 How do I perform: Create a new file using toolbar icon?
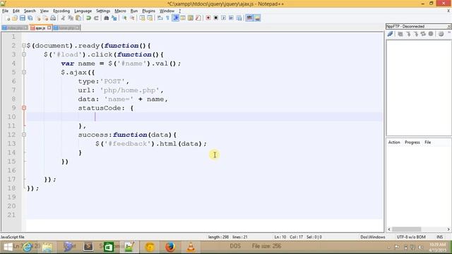click(x=8, y=18)
